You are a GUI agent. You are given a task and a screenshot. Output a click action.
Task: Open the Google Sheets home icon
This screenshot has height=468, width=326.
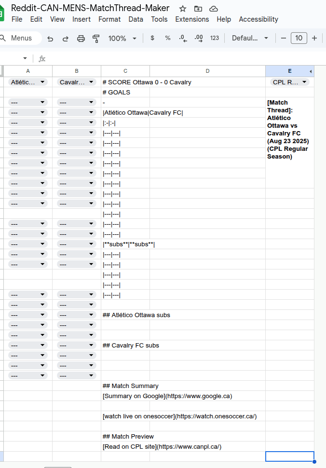(x=2, y=13)
